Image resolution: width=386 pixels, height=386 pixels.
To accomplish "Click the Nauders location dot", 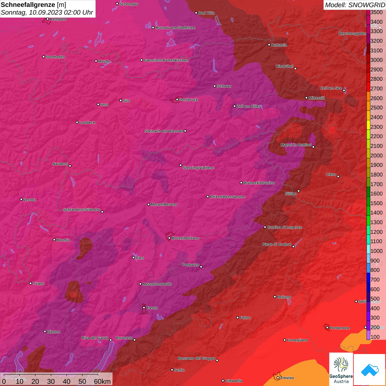I will click(x=70, y=166).
